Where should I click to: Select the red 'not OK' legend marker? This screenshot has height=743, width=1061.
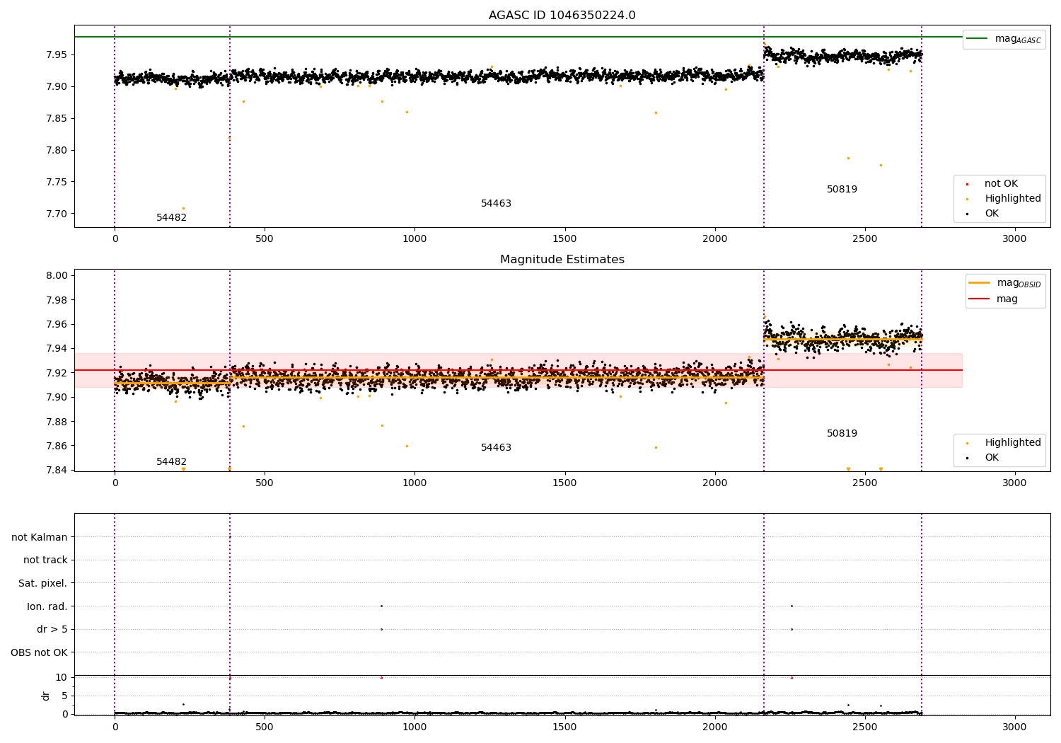click(x=967, y=184)
